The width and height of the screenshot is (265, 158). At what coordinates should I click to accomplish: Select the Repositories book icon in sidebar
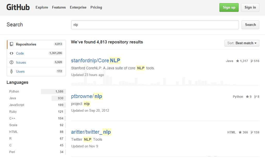[12, 44]
